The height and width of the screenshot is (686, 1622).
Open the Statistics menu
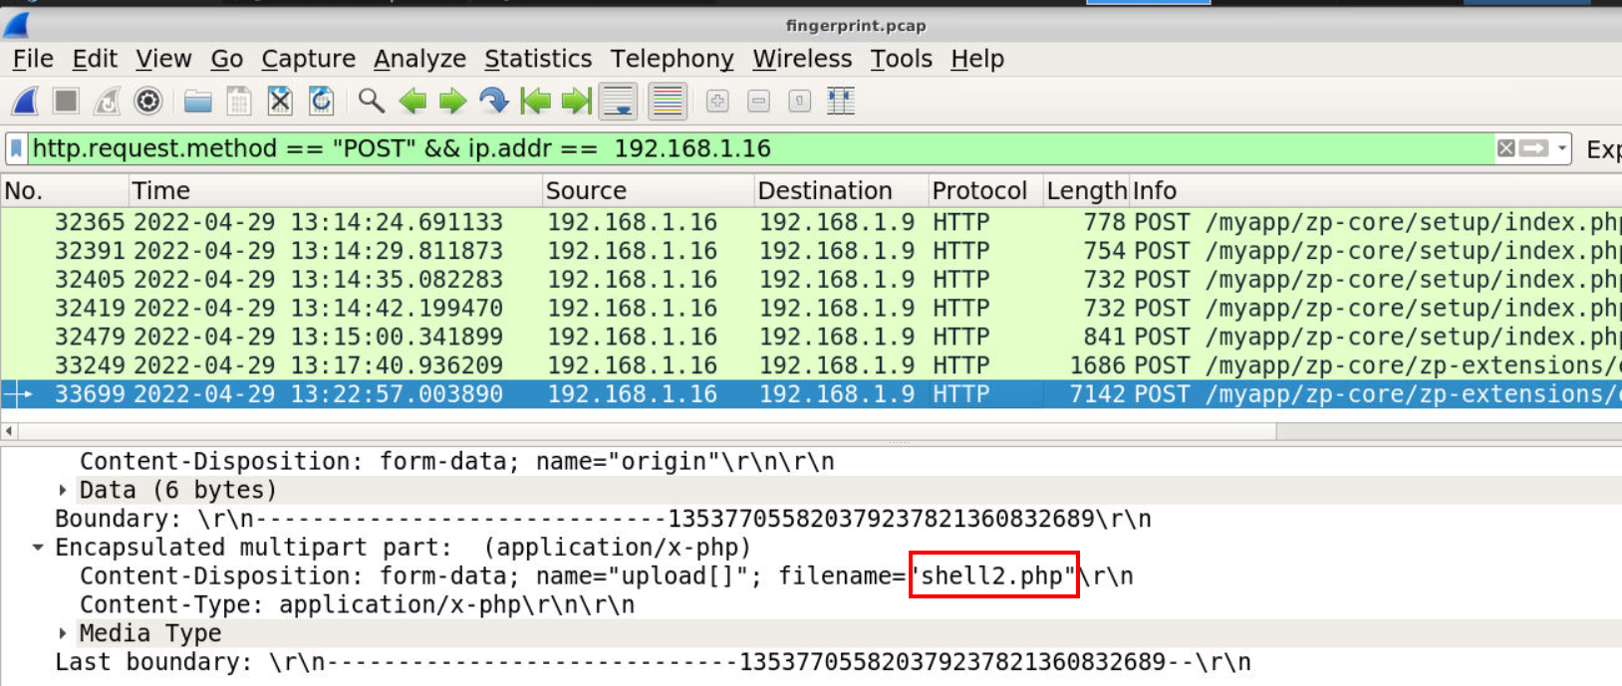click(538, 59)
